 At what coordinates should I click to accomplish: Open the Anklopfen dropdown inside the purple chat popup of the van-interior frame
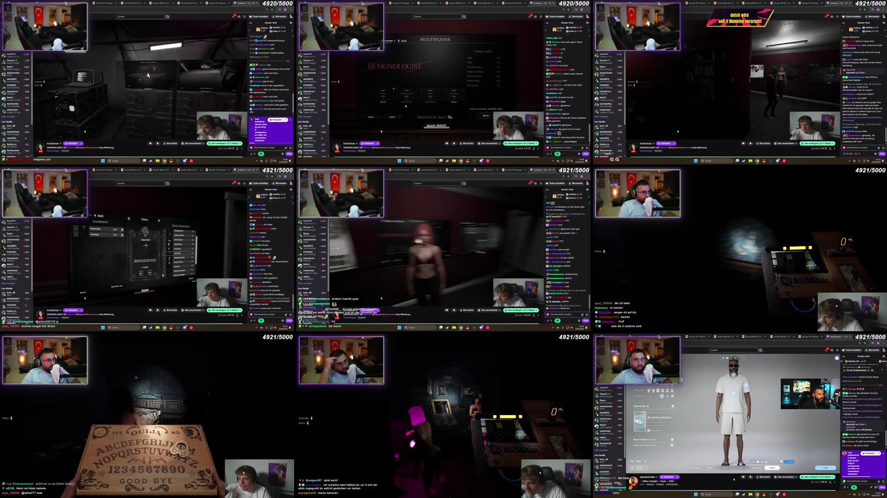(x=286, y=120)
